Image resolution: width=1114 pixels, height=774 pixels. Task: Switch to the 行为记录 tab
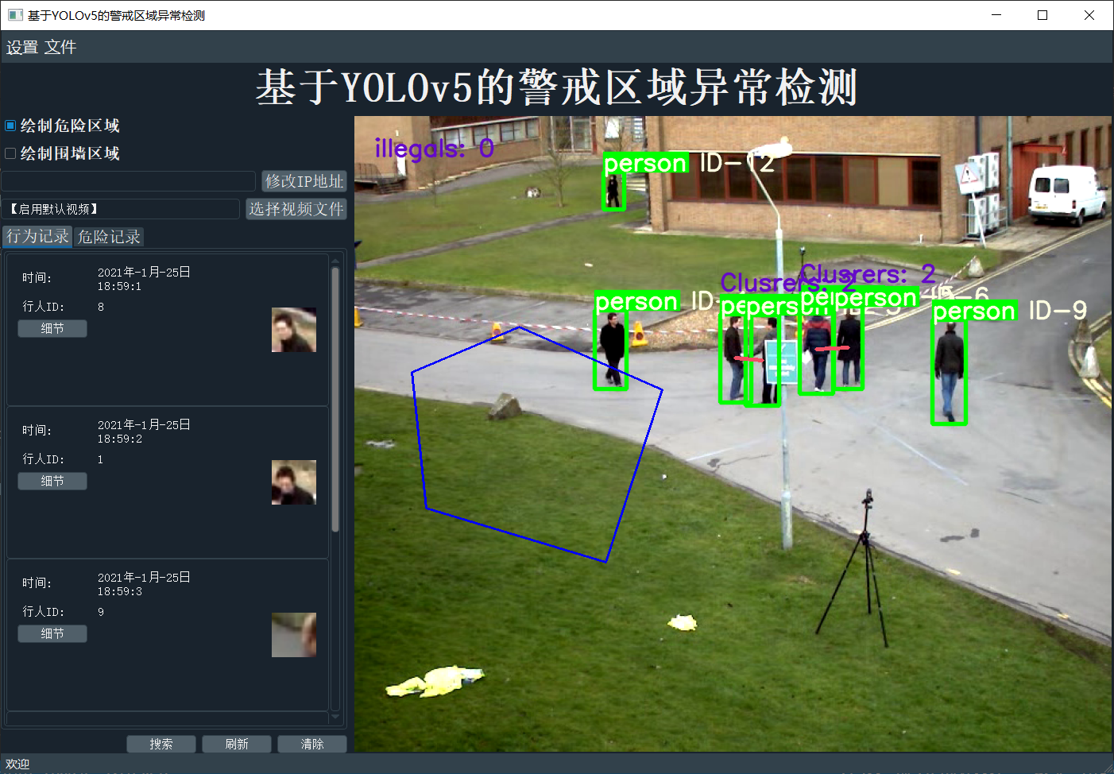click(37, 237)
